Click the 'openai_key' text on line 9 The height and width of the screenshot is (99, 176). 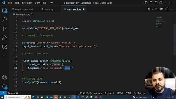[72, 28]
